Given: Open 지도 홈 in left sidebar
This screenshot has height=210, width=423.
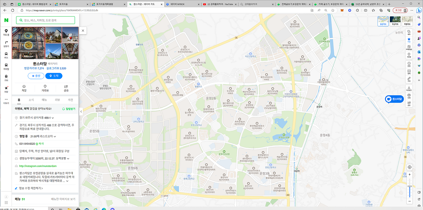Looking at the screenshot, I should click(x=6, y=32).
